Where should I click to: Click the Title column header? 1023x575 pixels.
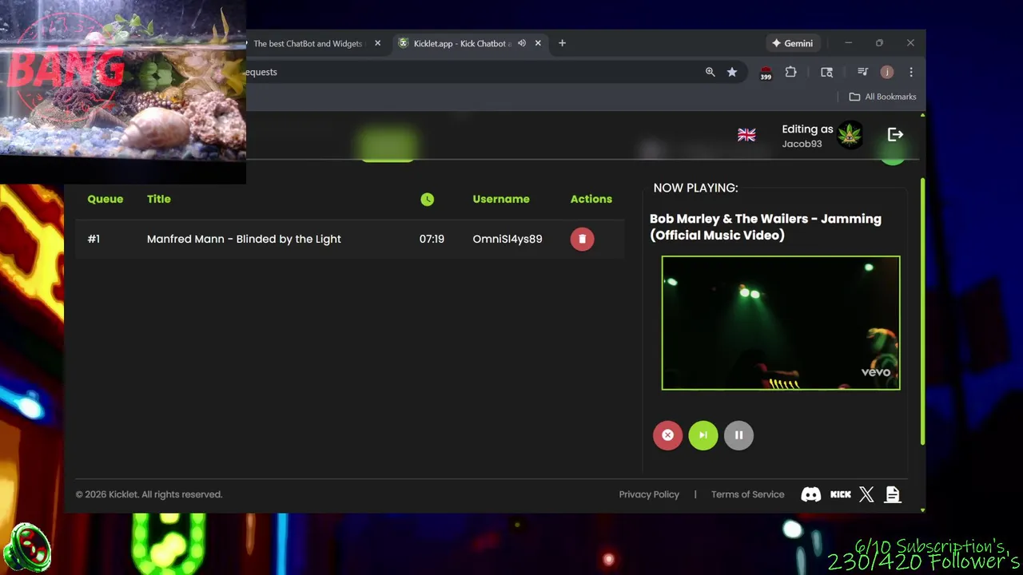click(x=159, y=199)
